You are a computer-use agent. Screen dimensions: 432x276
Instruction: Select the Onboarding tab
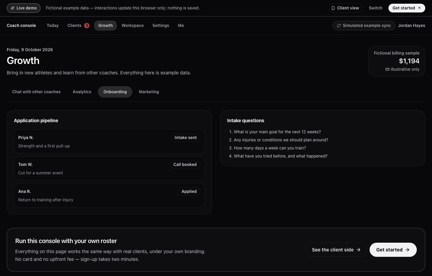pyautogui.click(x=115, y=92)
